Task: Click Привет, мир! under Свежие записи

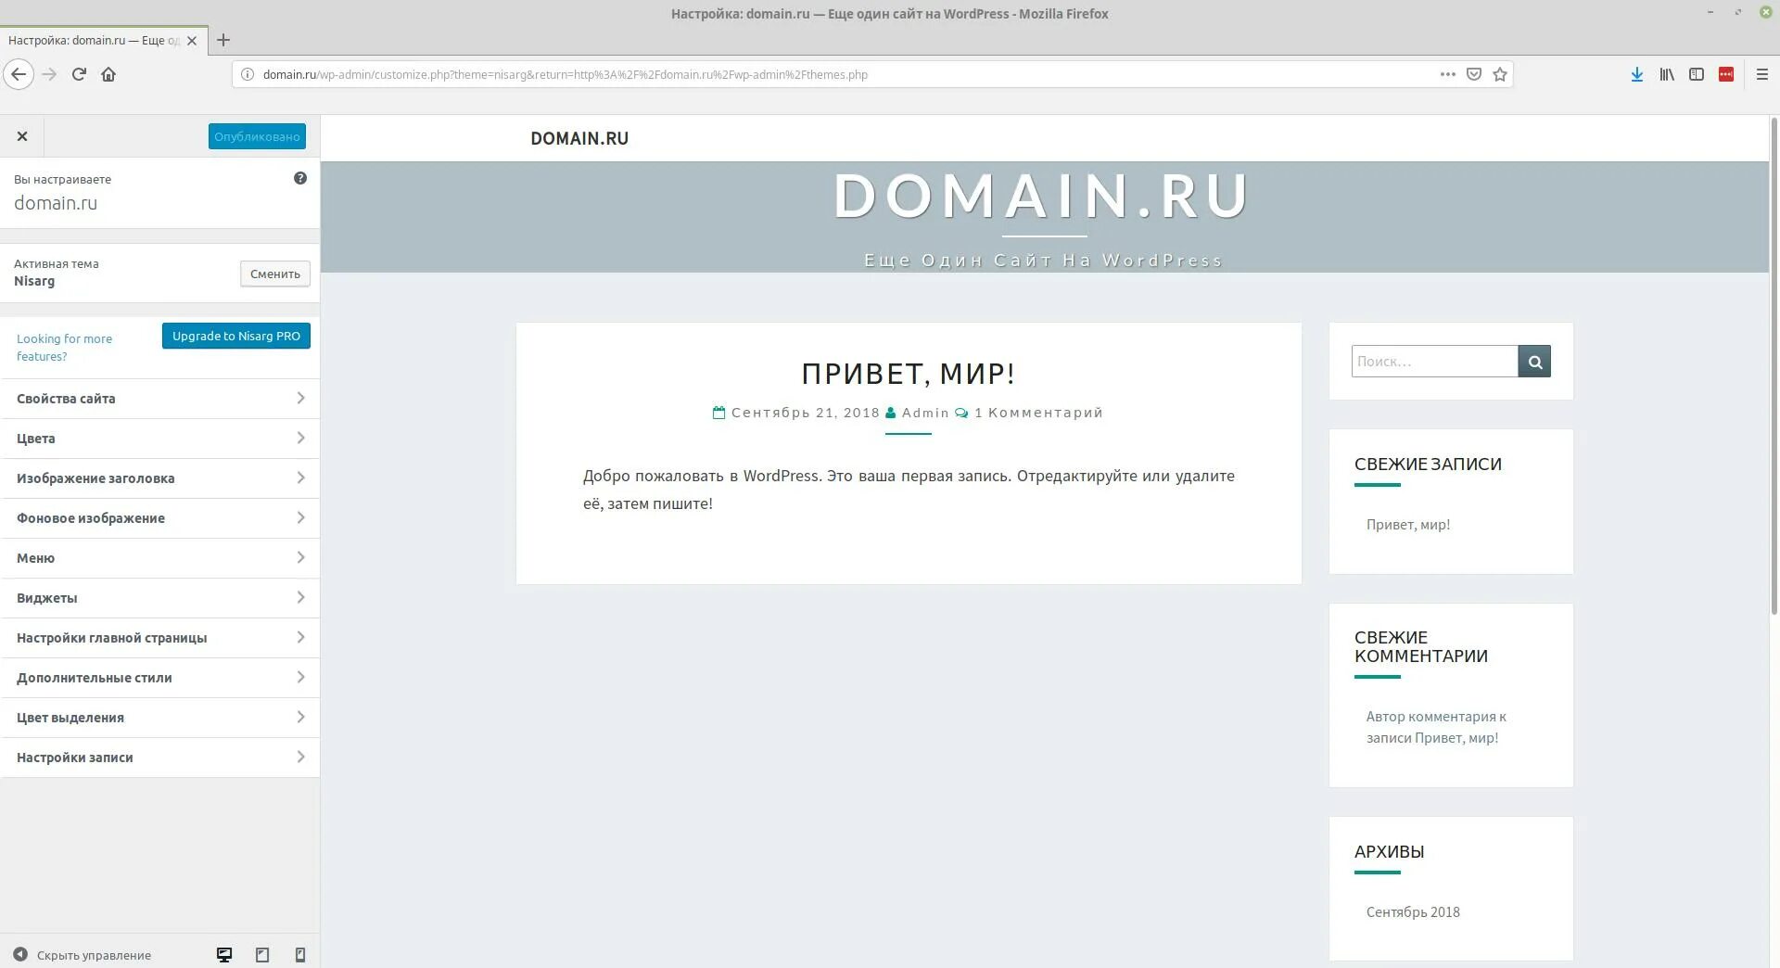Action: (1408, 525)
